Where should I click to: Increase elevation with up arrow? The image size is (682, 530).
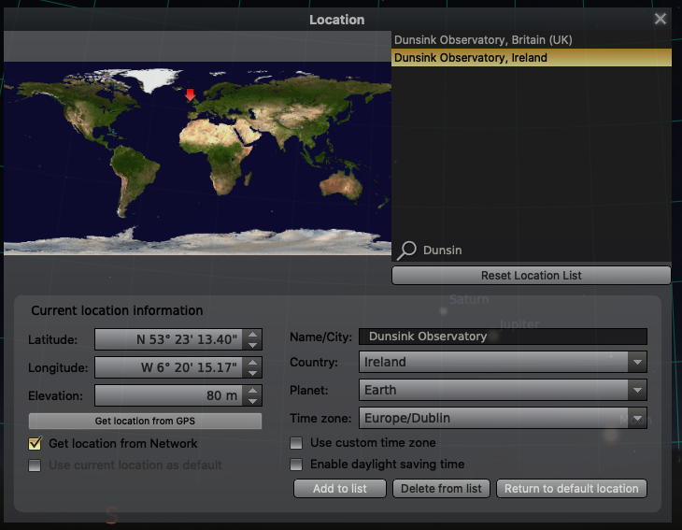(252, 391)
